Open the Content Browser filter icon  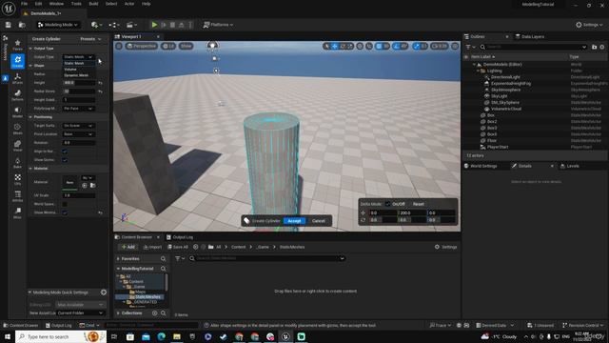pos(180,258)
